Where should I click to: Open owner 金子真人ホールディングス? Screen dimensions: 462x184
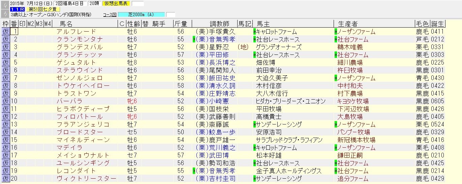pyautogui.click(x=289, y=171)
